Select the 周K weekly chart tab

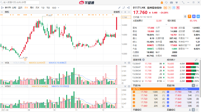point(32,8)
